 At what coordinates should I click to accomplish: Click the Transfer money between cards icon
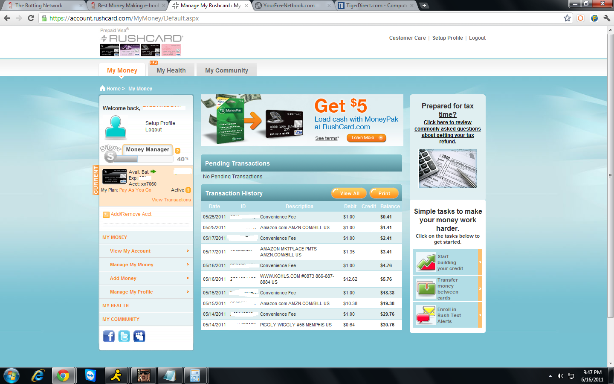[x=426, y=289]
